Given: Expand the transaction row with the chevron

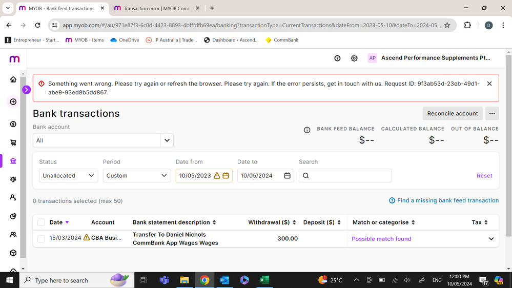Looking at the screenshot, I should (x=491, y=239).
